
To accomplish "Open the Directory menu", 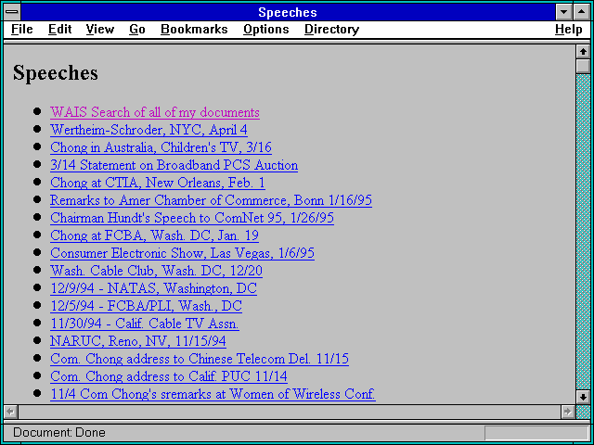I will (332, 29).
